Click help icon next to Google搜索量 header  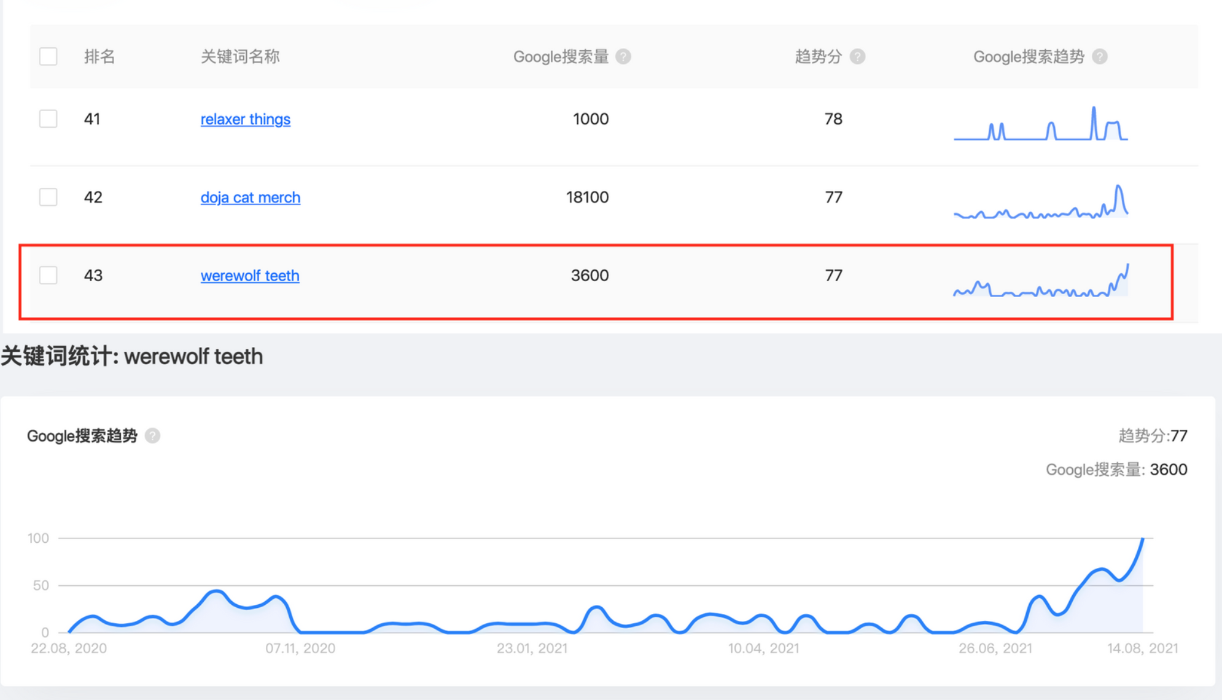click(x=623, y=56)
